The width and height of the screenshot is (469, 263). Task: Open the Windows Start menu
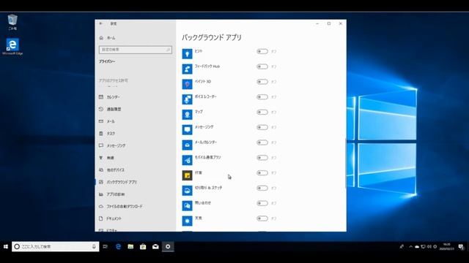(6, 247)
